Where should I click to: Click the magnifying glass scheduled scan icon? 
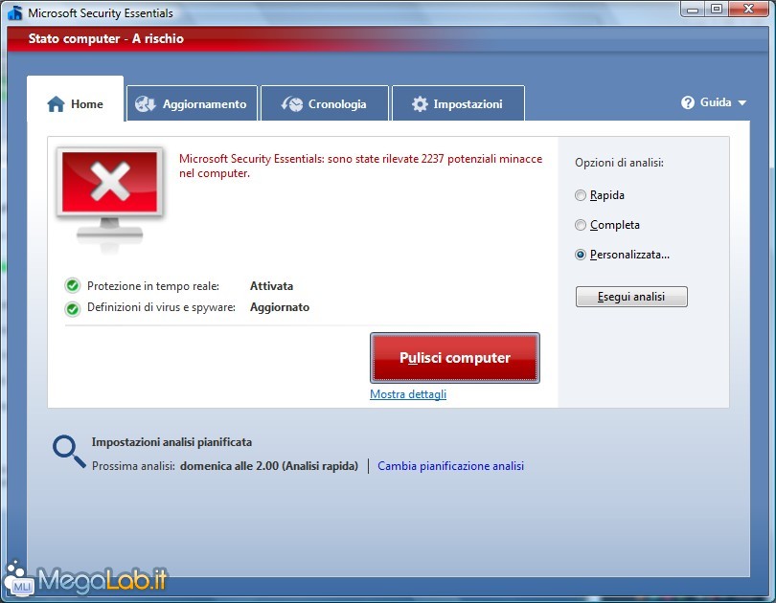69,451
